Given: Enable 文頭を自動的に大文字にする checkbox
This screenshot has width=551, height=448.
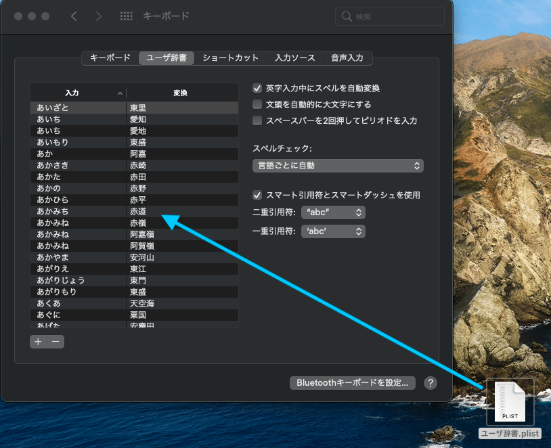Looking at the screenshot, I should [x=257, y=104].
